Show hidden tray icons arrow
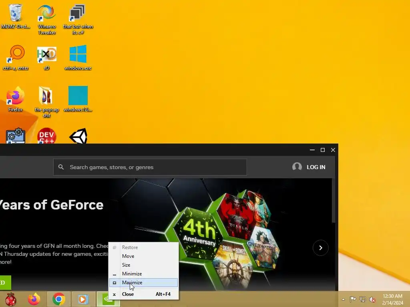Image resolution: width=410 pixels, height=307 pixels. tap(343, 299)
